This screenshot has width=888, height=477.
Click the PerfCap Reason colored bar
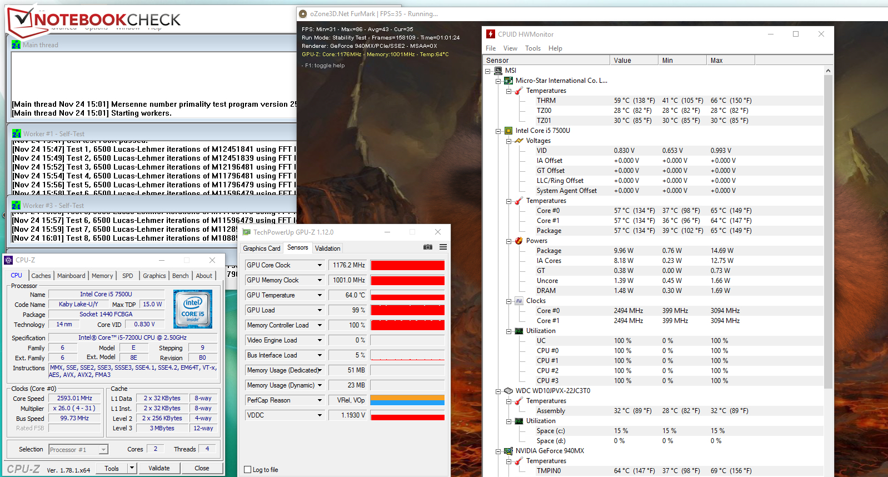[407, 400]
